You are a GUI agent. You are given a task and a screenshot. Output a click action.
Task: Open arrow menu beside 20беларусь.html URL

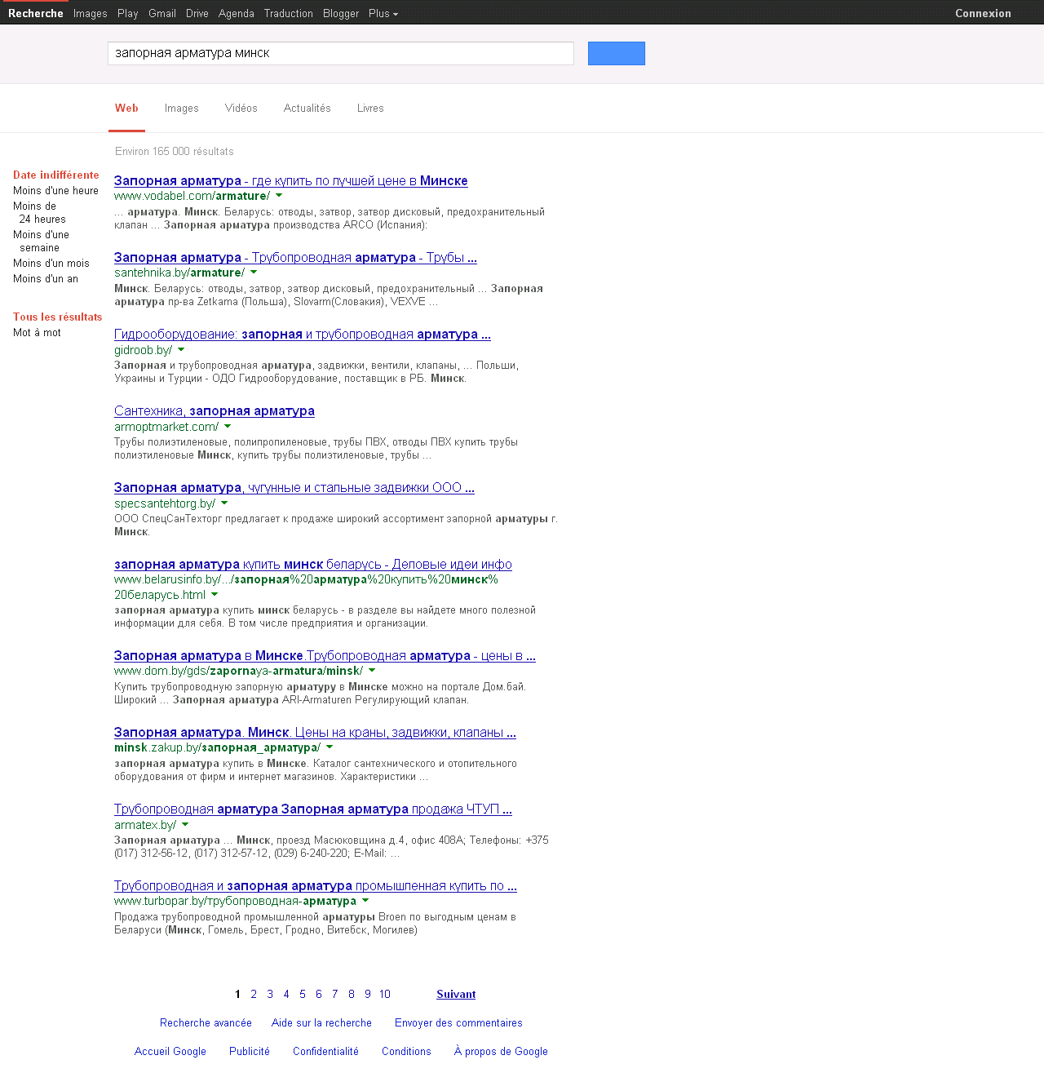tap(215, 595)
